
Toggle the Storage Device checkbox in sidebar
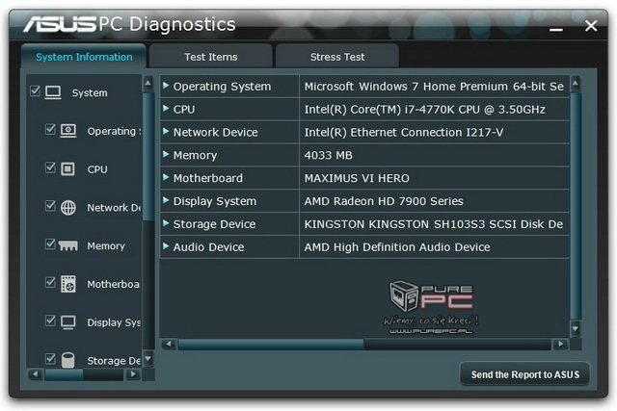click(x=50, y=359)
